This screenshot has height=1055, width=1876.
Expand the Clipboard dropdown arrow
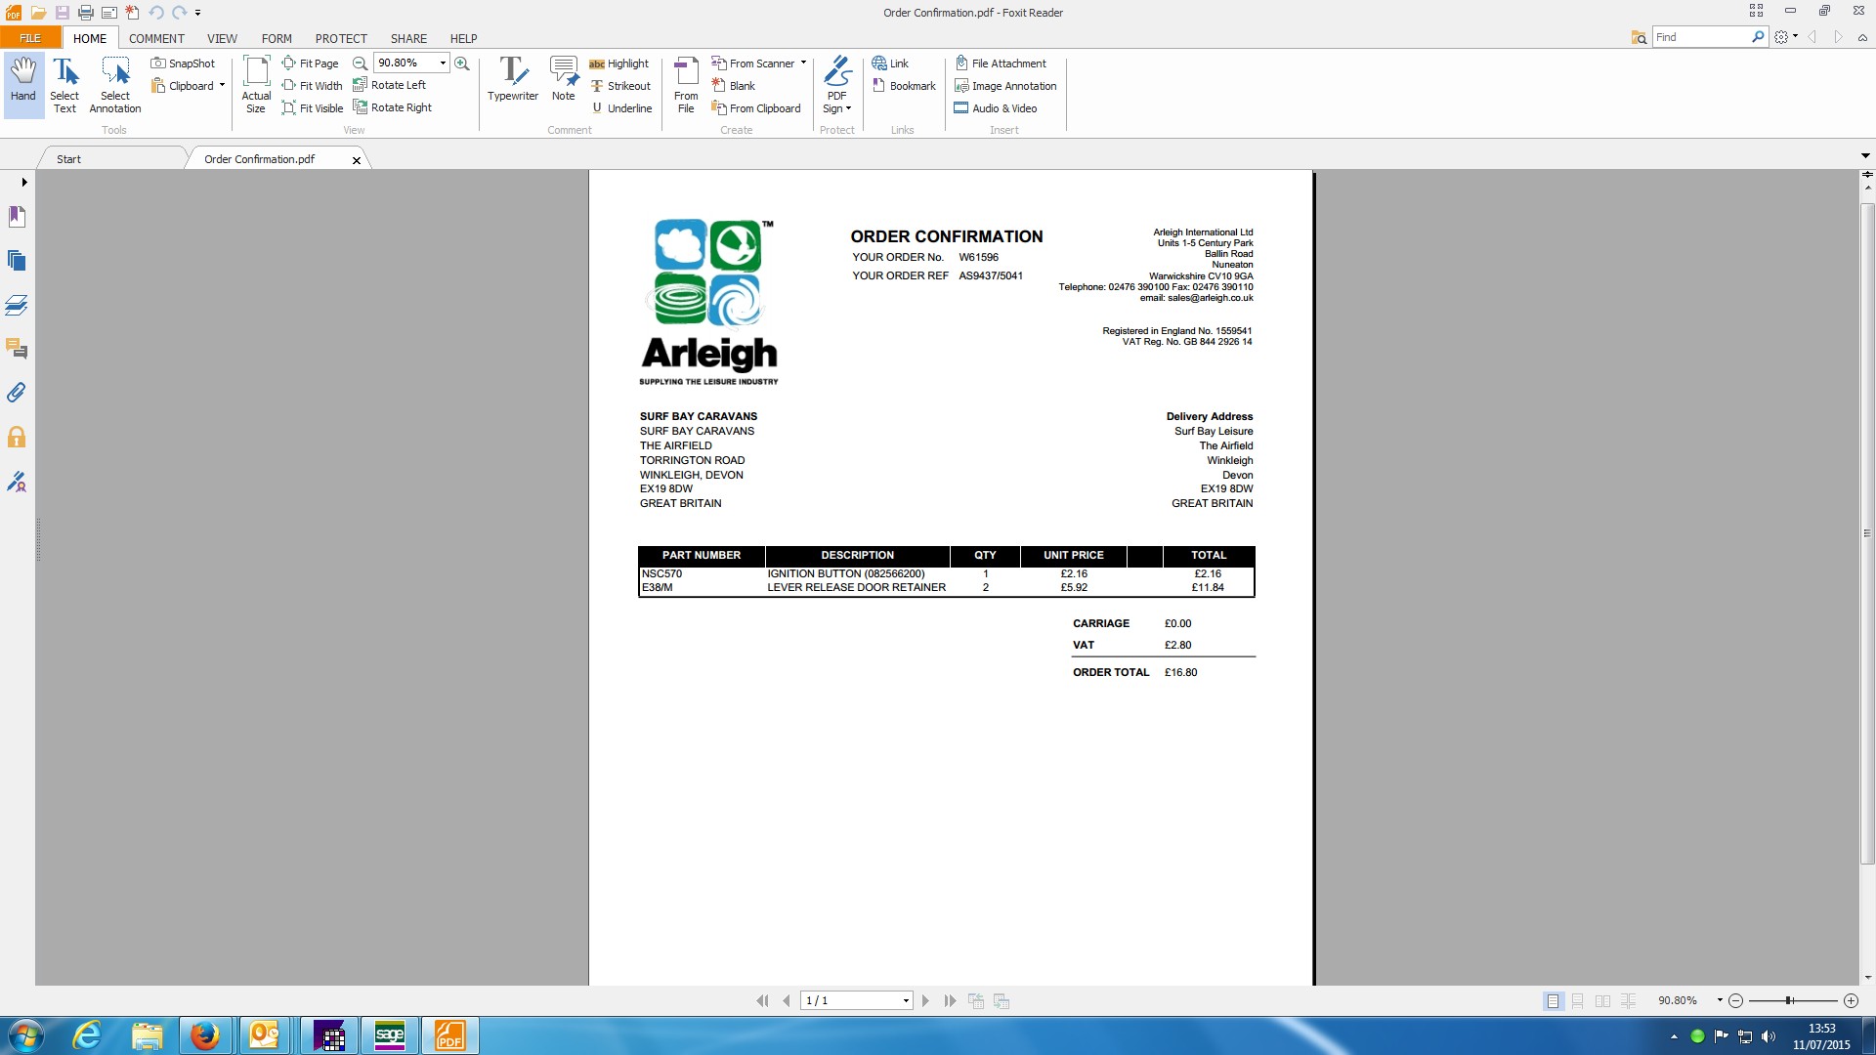pyautogui.click(x=222, y=86)
